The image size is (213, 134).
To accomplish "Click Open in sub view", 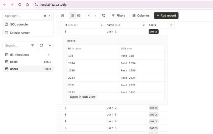I will [83, 97].
